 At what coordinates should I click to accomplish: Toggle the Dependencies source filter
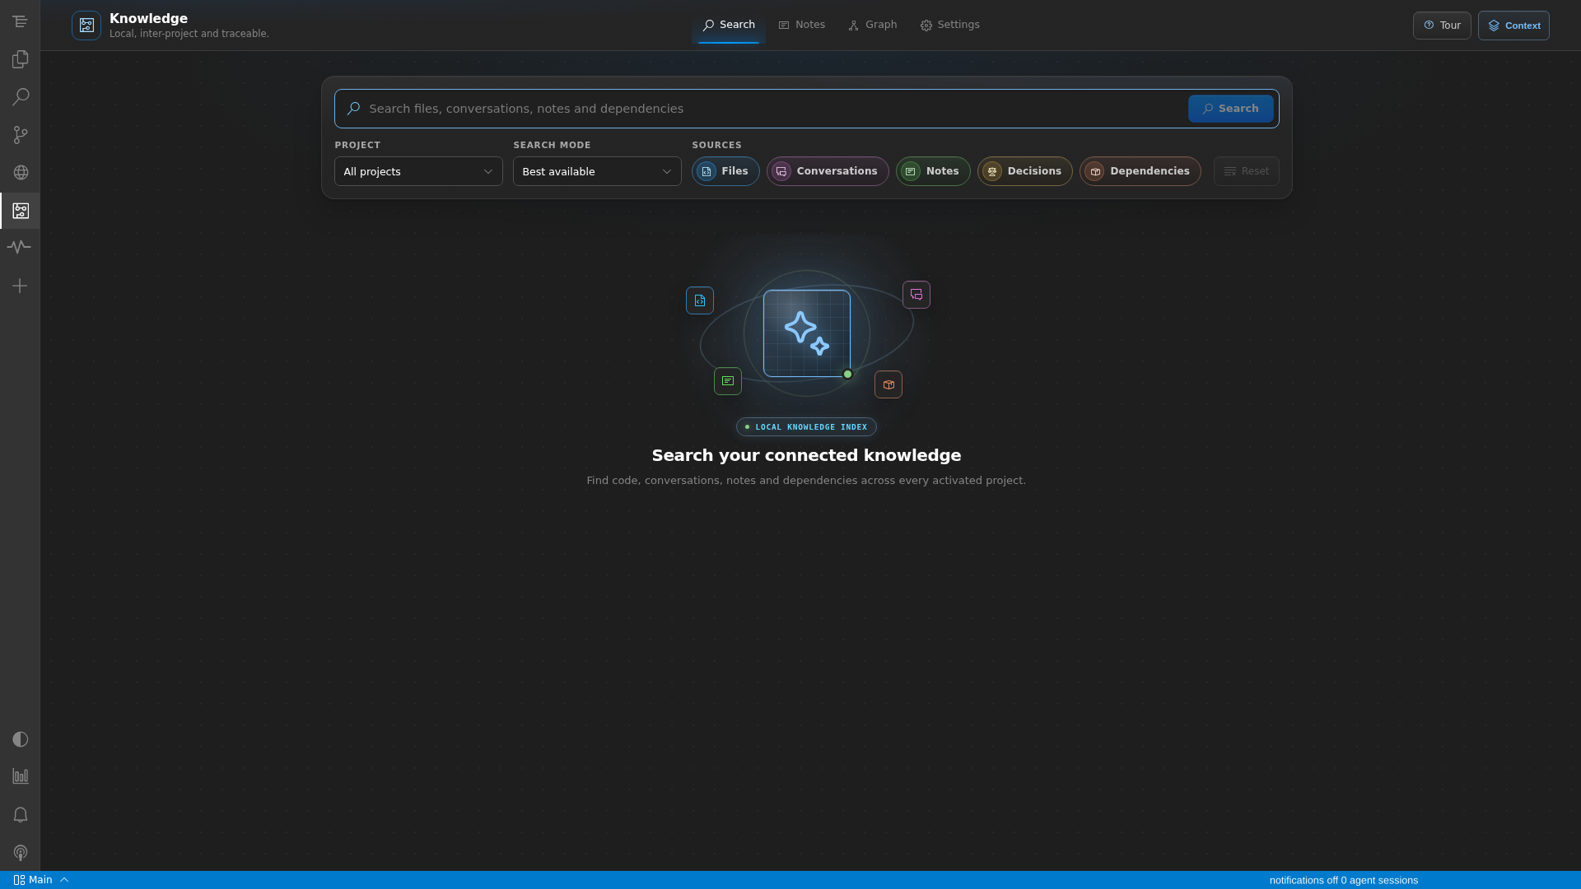tap(1140, 171)
